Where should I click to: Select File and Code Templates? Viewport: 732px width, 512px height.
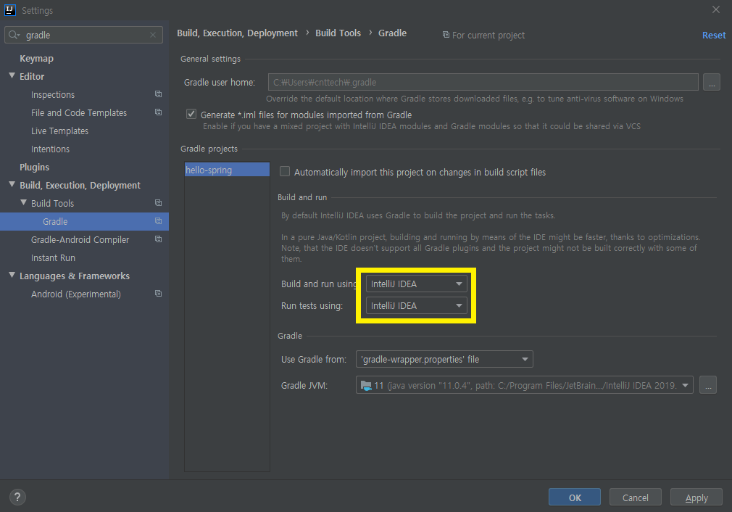click(79, 113)
